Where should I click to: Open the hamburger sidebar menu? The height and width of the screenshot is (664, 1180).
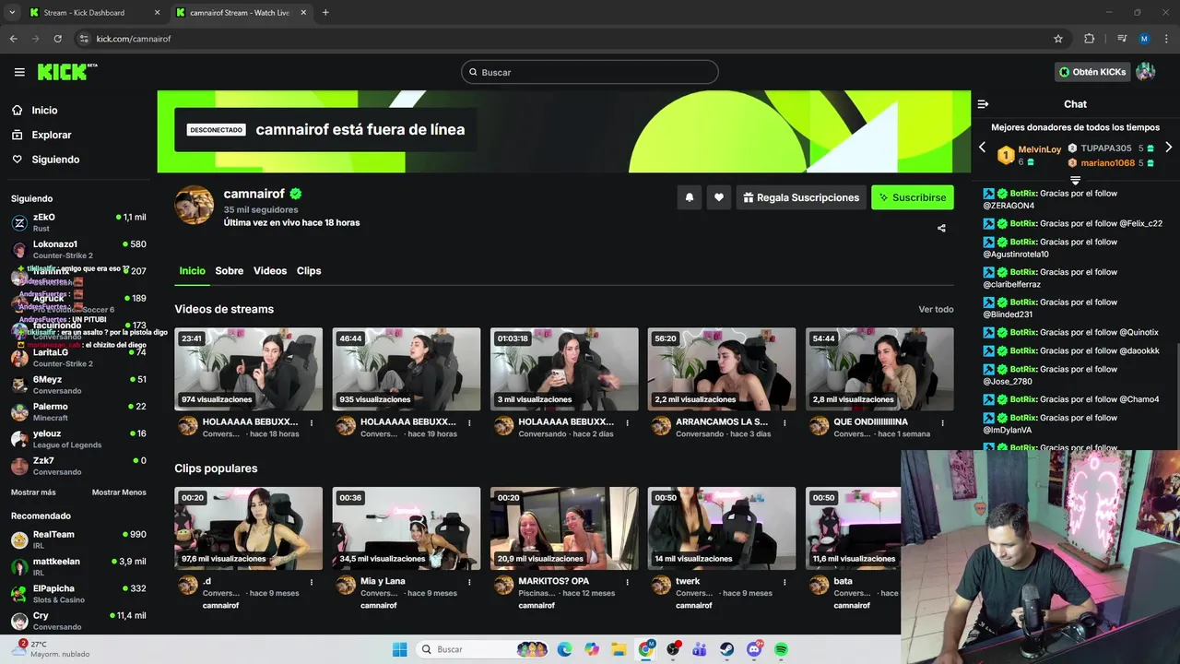(x=19, y=72)
